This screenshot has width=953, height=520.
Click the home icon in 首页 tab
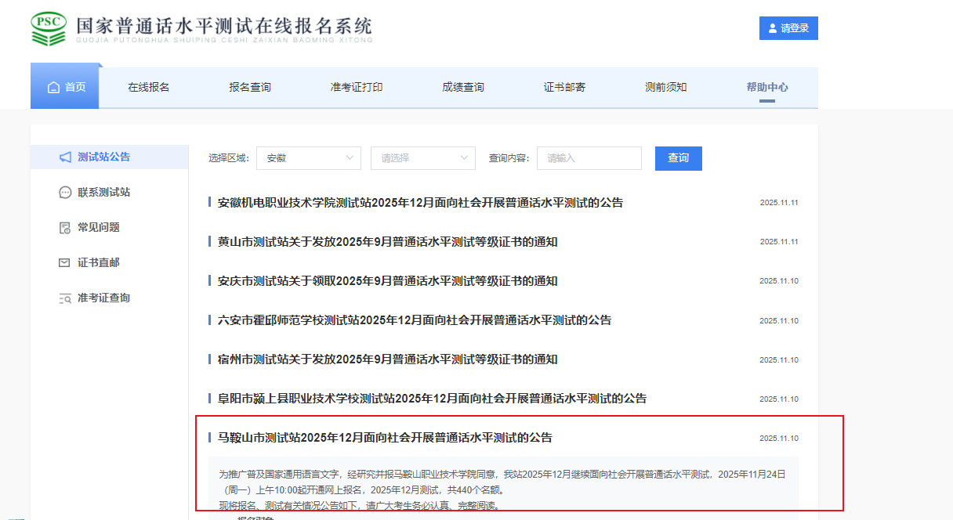pos(53,88)
